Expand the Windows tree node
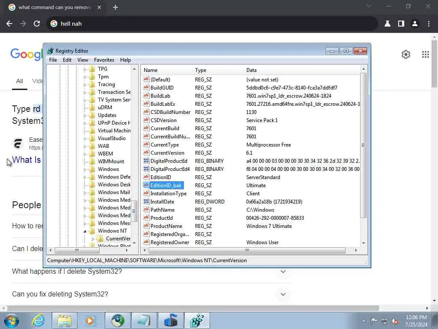This screenshot has width=438, height=329. pos(85,169)
